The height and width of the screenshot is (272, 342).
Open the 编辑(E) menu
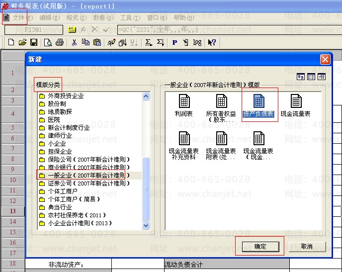point(50,18)
